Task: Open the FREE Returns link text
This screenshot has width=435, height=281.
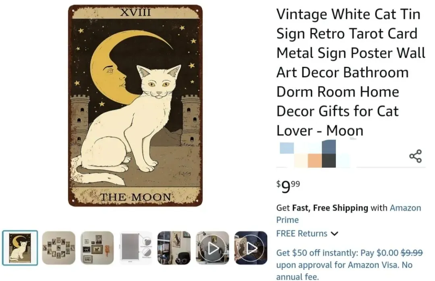Action: click(x=302, y=234)
